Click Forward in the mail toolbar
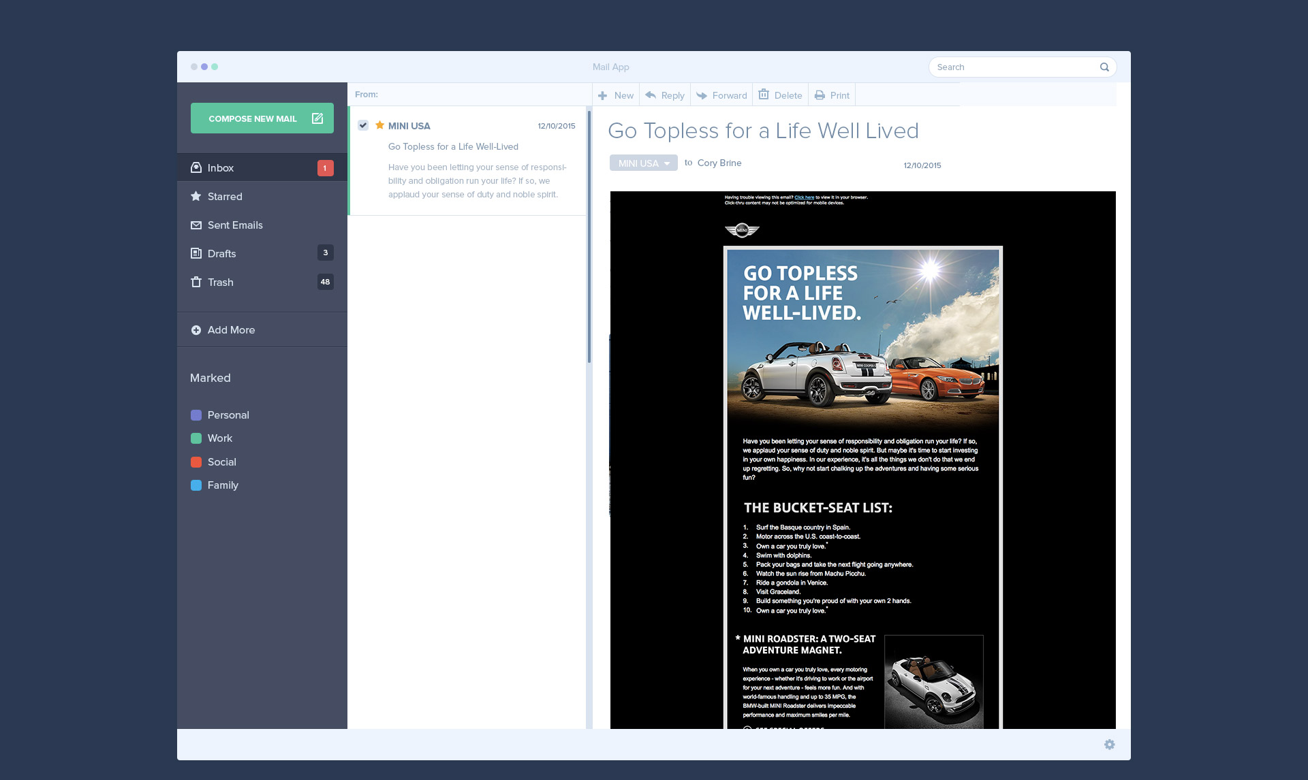The width and height of the screenshot is (1308, 780). pos(721,95)
